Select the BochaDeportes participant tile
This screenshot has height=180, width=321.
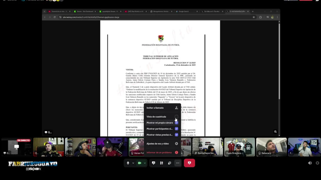tap(208, 147)
